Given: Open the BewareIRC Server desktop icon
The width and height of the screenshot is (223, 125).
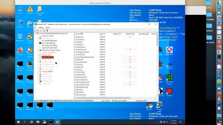Looking at the screenshot, I should click(x=169, y=80).
